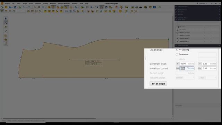Expand the fifth collapsed dark panel header

197,17
